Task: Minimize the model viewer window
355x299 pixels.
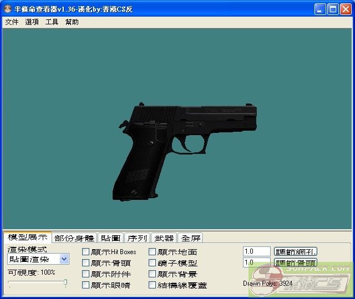Action: coord(320,9)
